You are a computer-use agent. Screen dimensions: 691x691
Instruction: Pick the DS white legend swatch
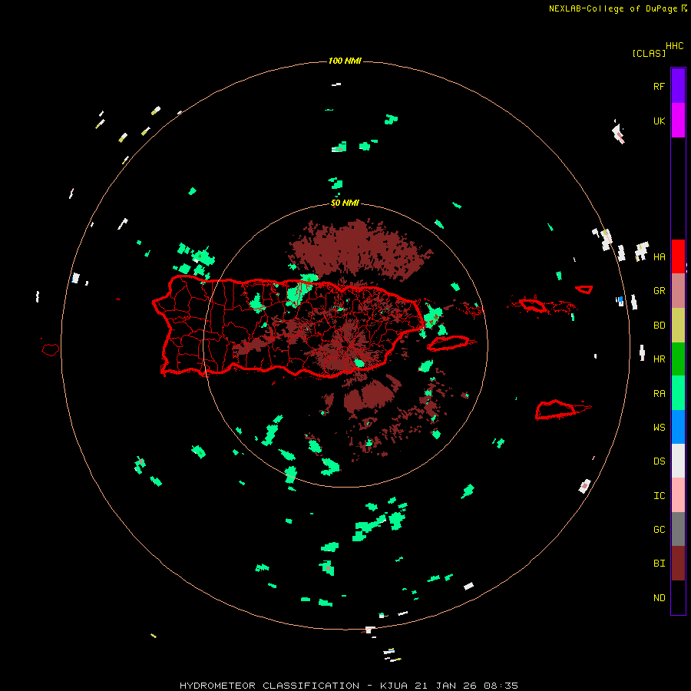[678, 461]
